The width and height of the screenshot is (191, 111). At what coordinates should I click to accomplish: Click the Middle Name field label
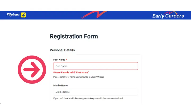click(x=60, y=85)
